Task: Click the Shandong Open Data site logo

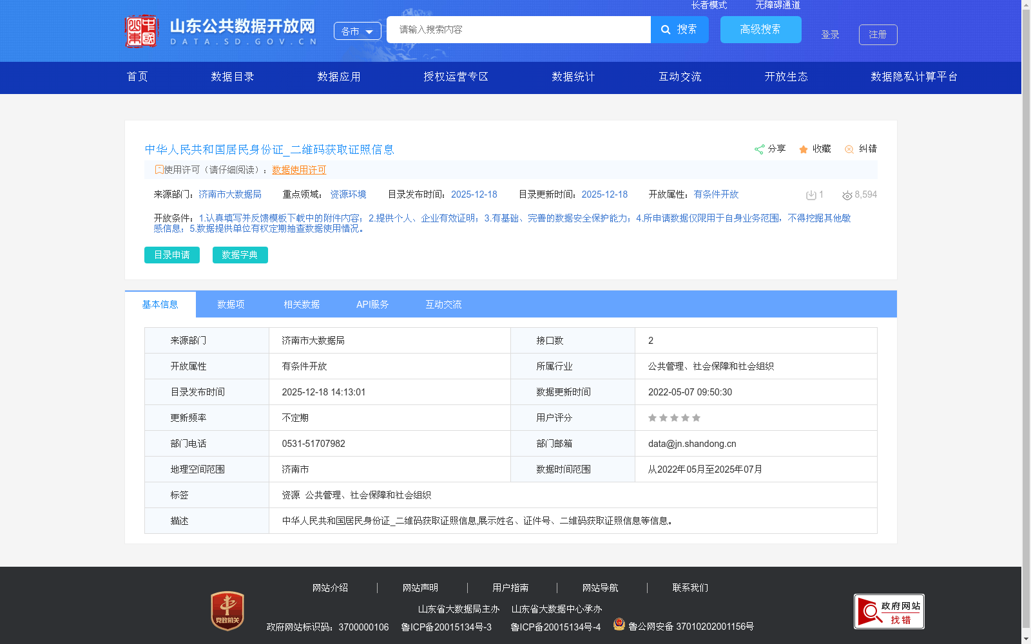Action: 221,31
